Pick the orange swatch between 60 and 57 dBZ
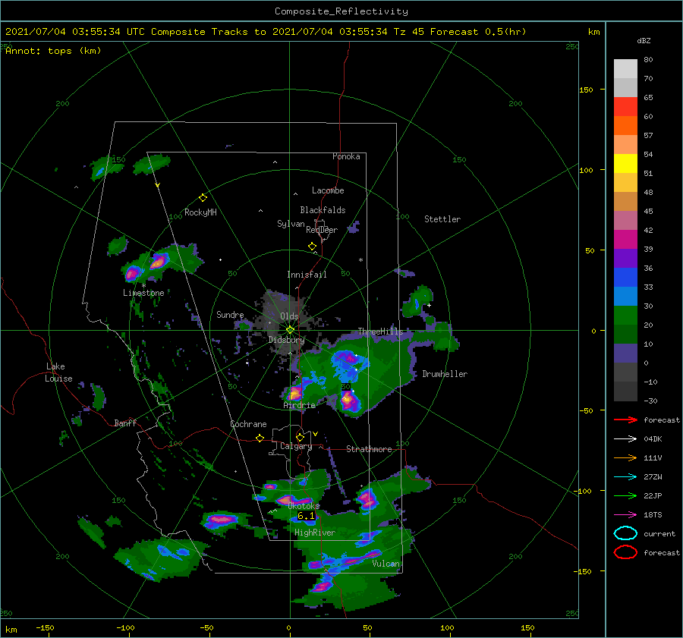 [x=625, y=126]
